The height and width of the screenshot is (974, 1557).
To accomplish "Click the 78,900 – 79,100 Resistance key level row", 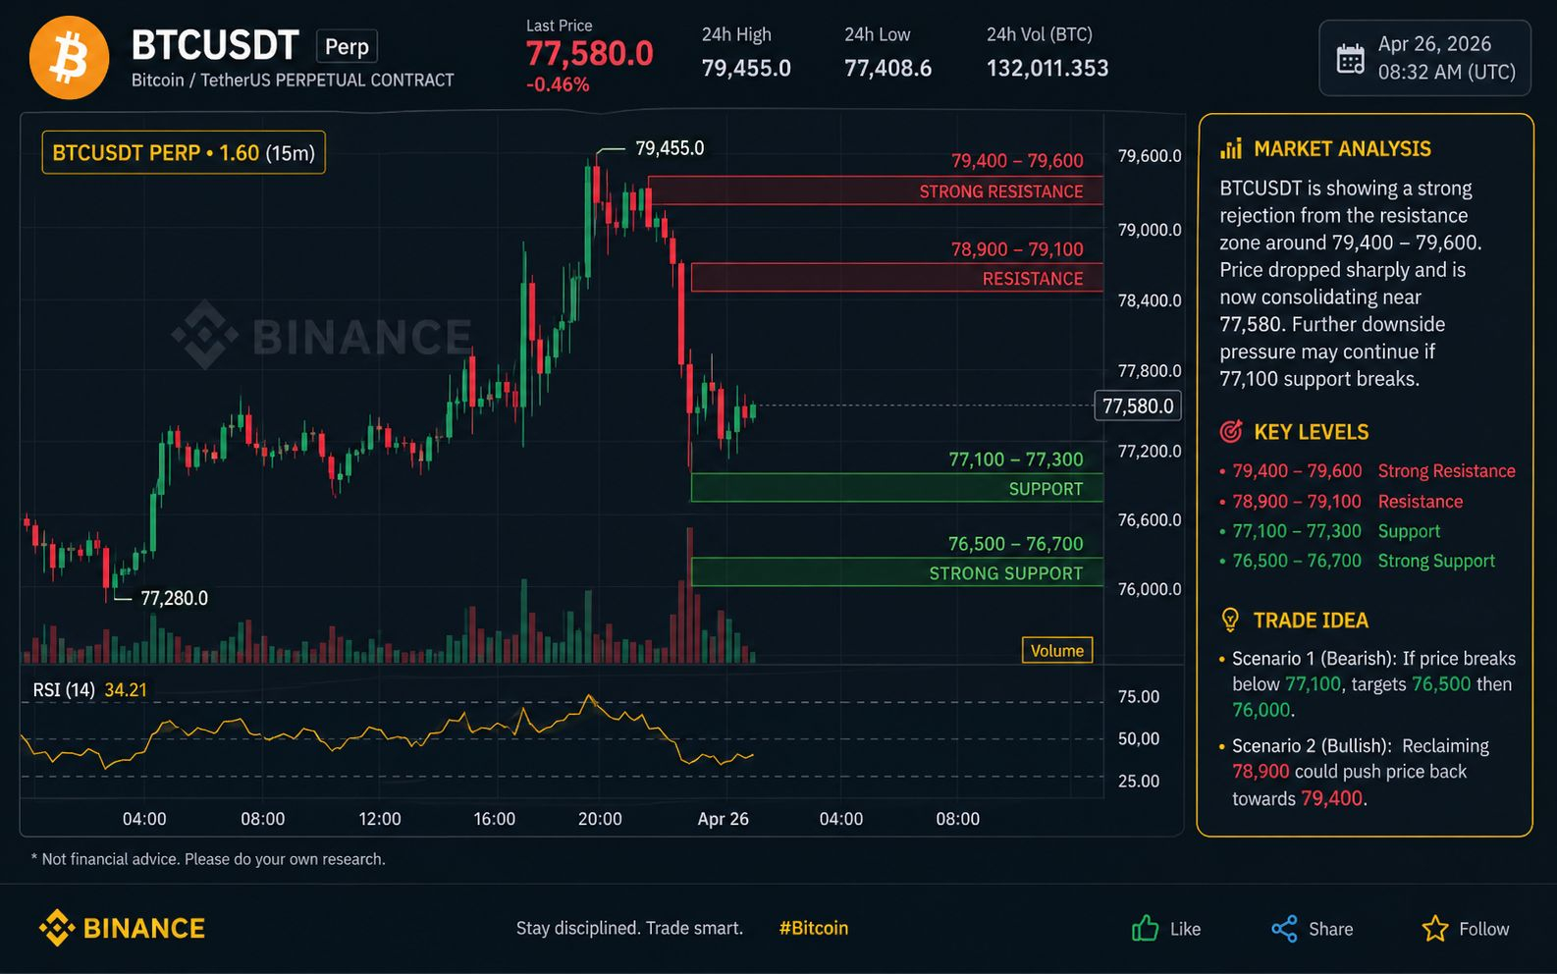I will tap(1341, 502).
